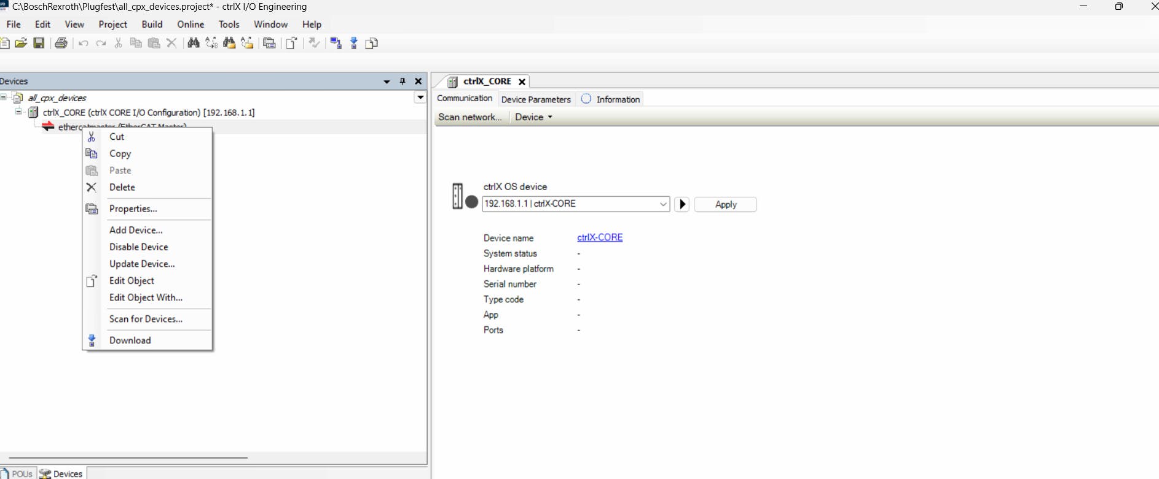The height and width of the screenshot is (479, 1159).
Task: Open the Tools menu
Action: (x=229, y=24)
